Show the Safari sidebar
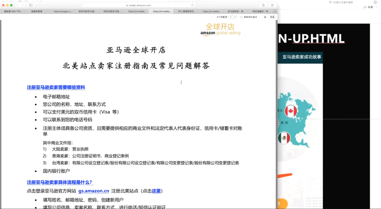 click(x=31, y=5)
